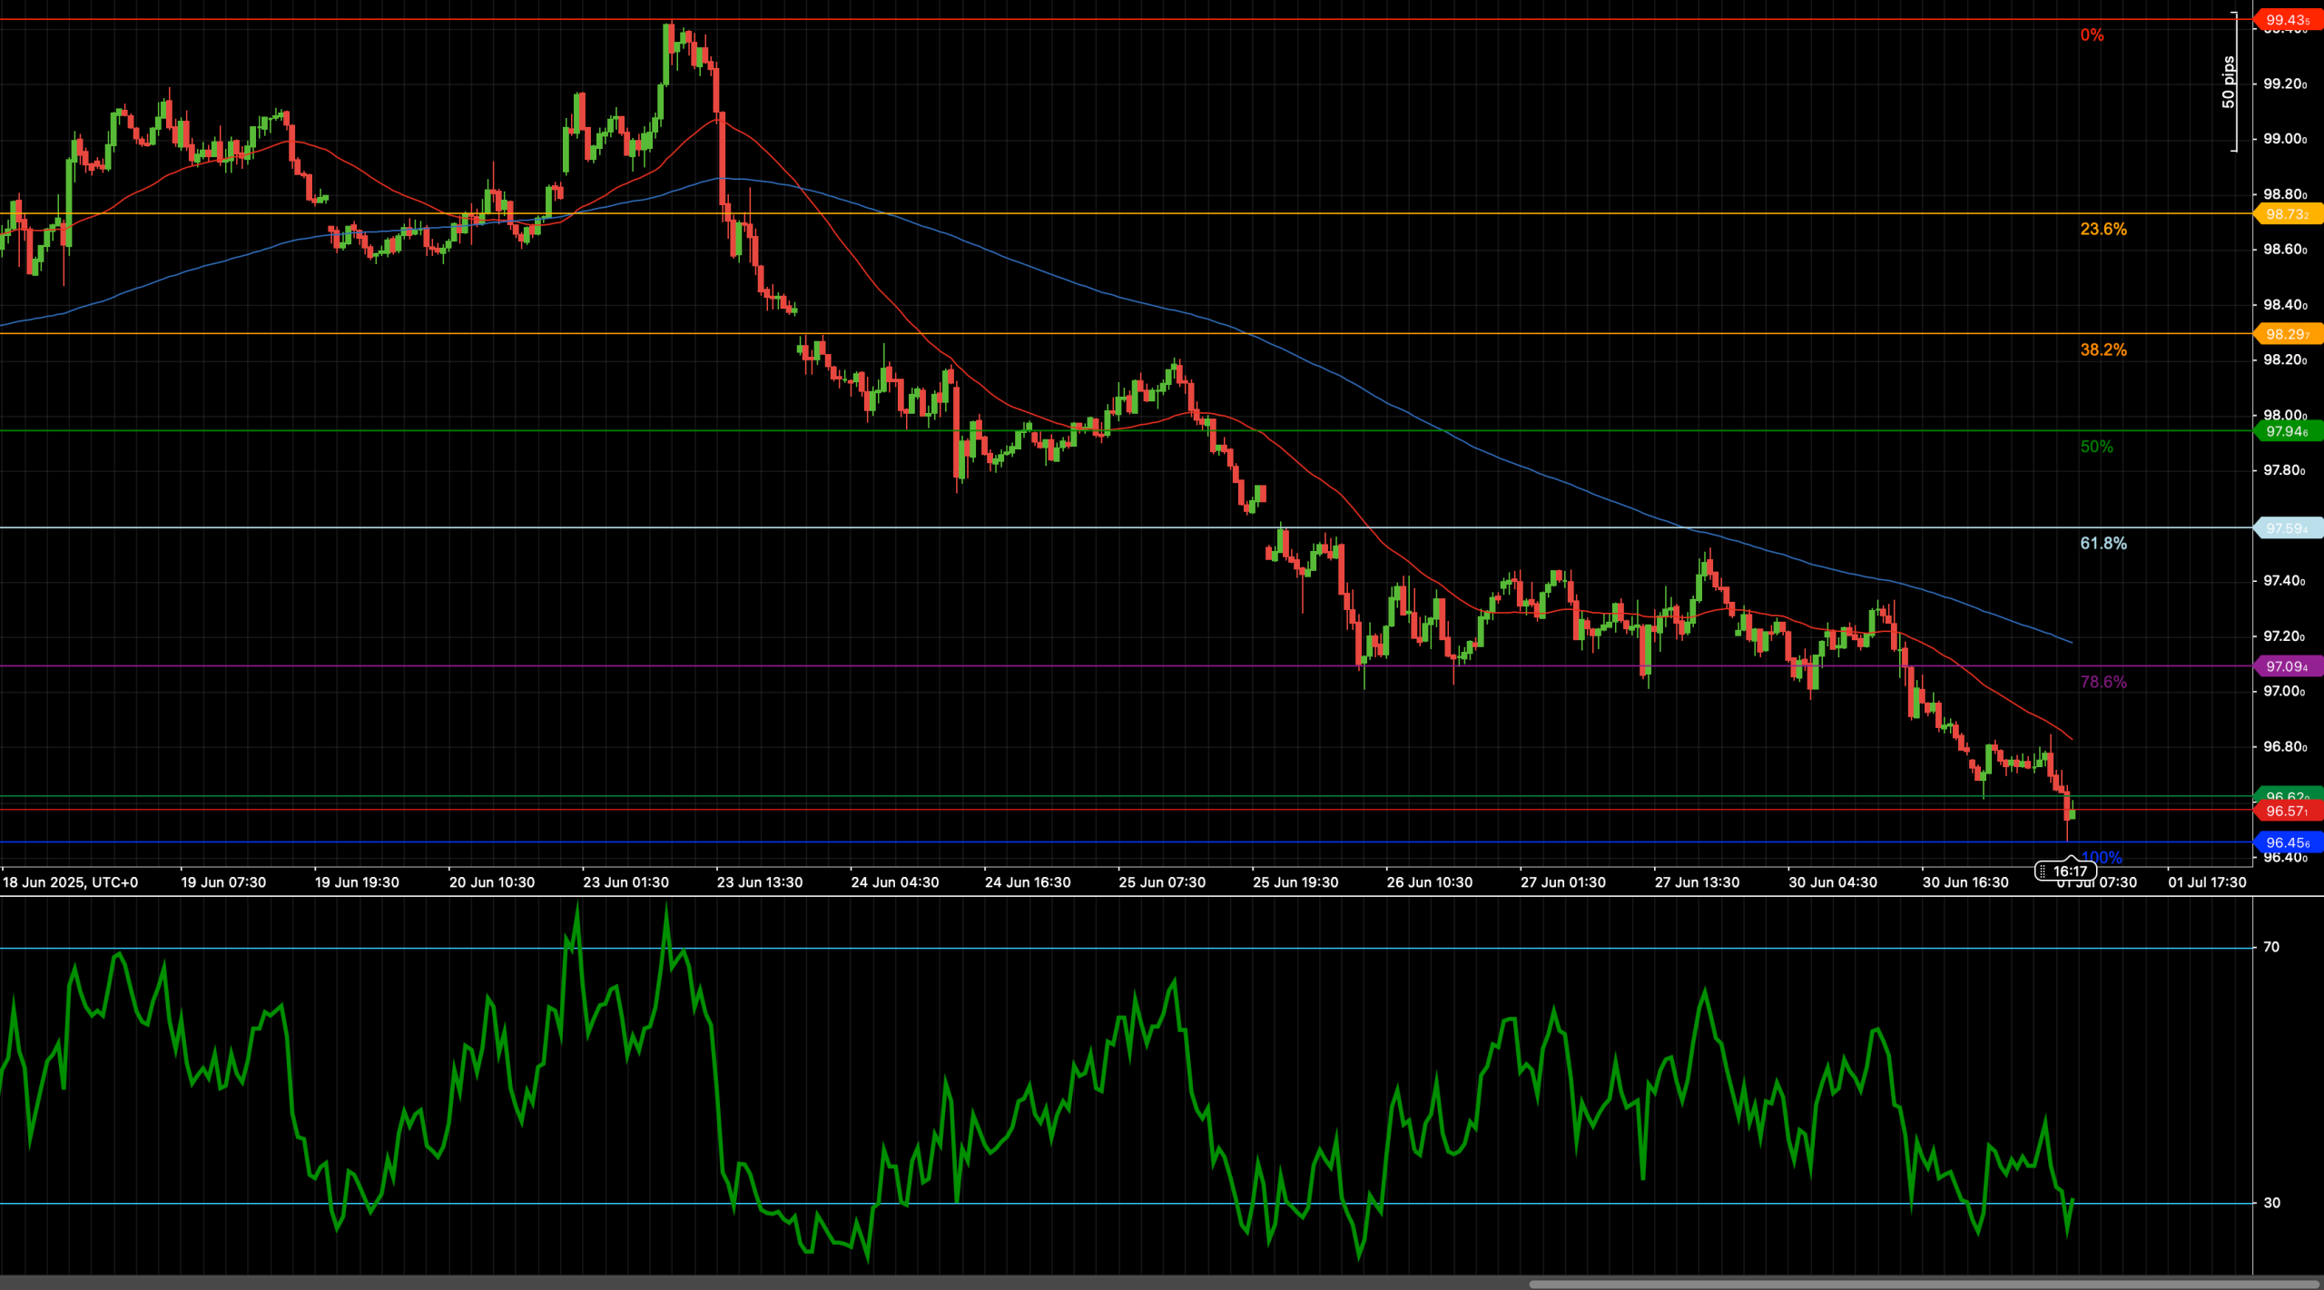Click the 98.60 price axis value
2324x1290 pixels.
(2285, 250)
